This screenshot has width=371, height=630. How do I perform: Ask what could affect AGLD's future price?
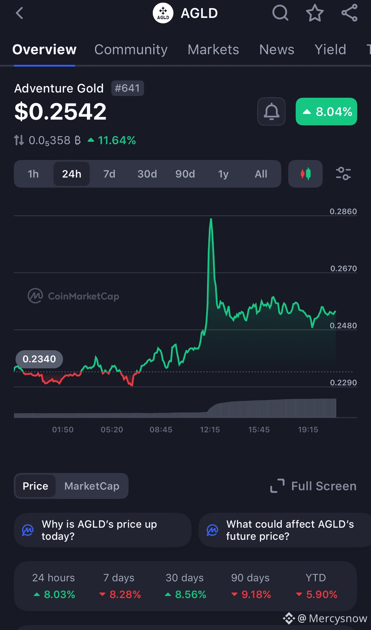[285, 530]
